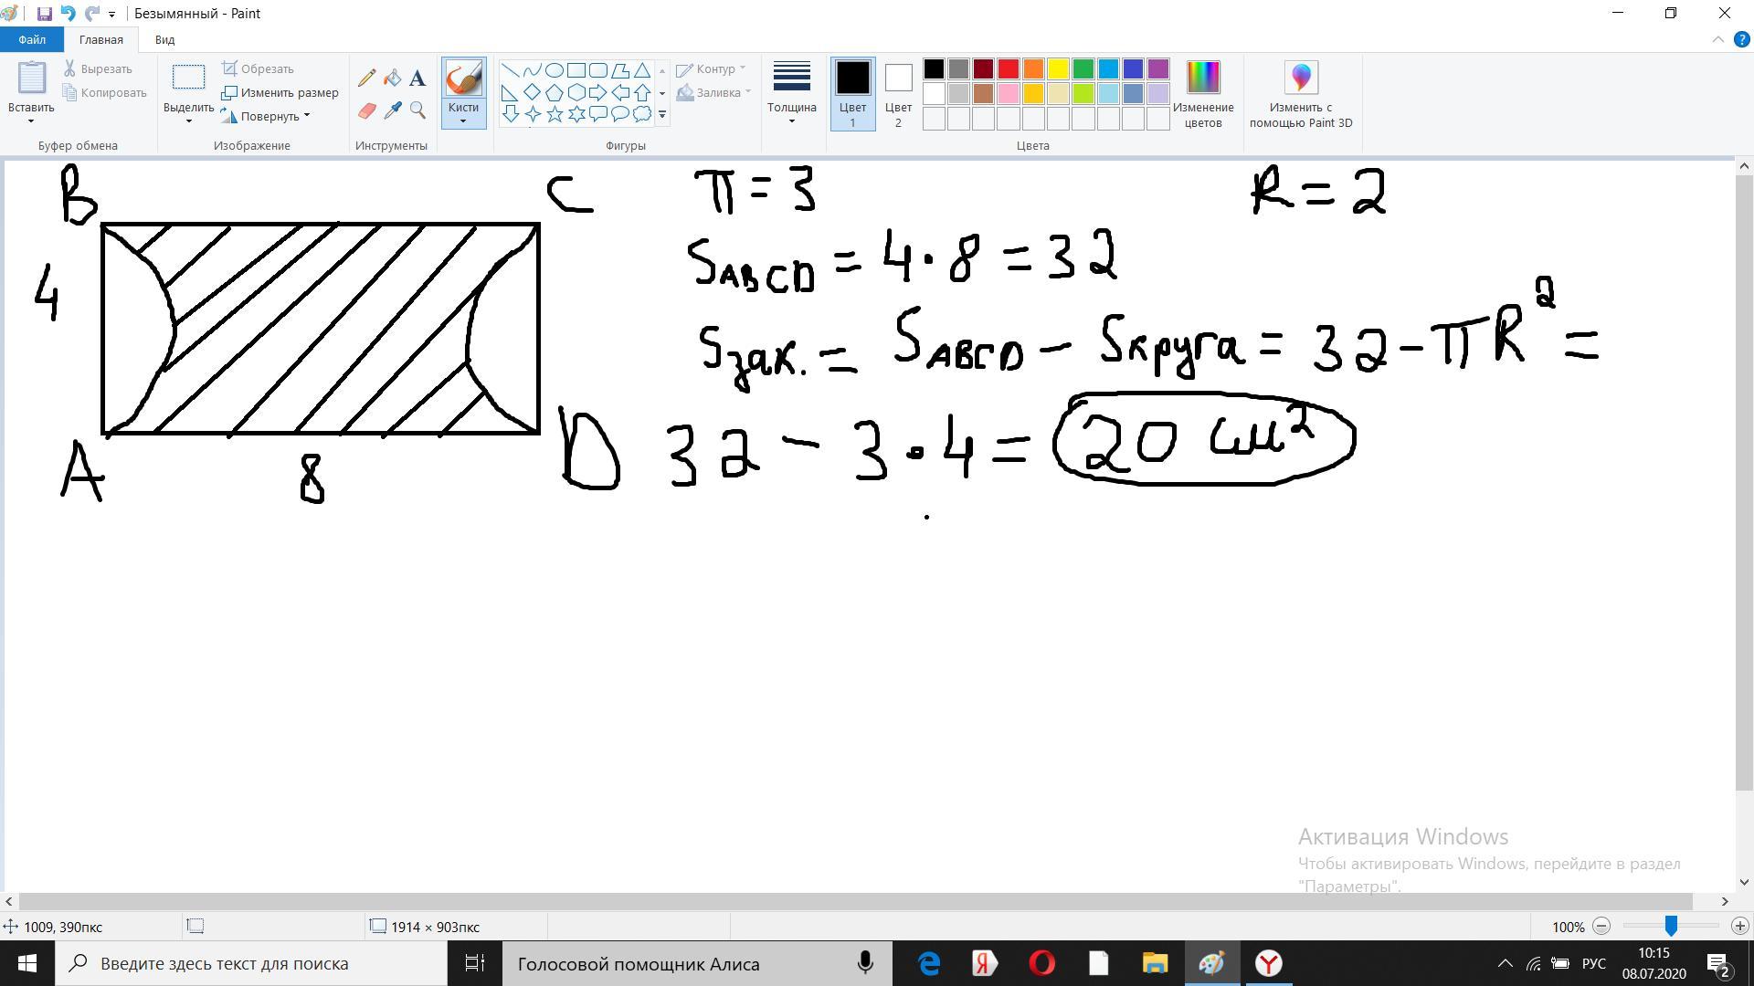The image size is (1754, 986).
Task: Activate Color 1 selector
Action: tap(852, 93)
